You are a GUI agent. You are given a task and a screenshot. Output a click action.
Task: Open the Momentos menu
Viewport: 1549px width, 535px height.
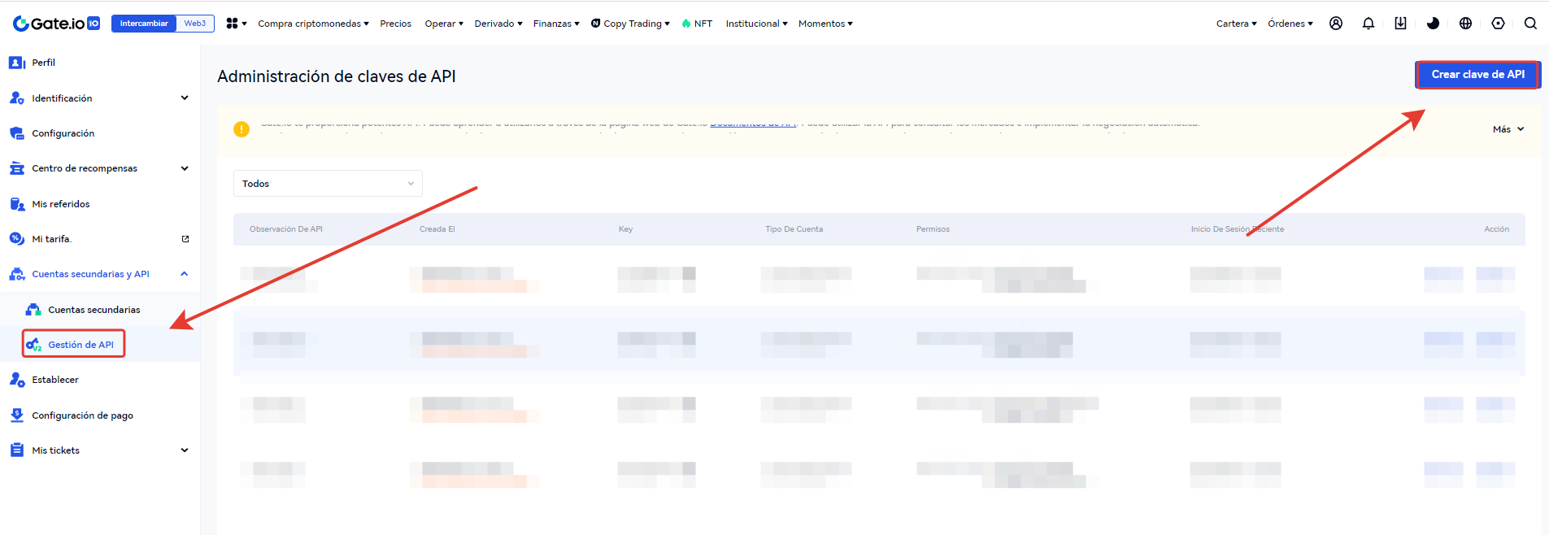pos(825,24)
